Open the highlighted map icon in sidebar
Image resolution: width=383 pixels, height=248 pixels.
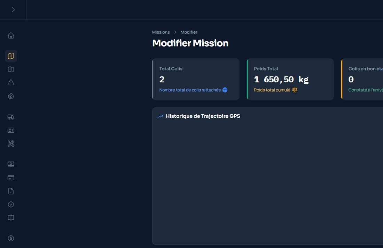(x=11, y=56)
